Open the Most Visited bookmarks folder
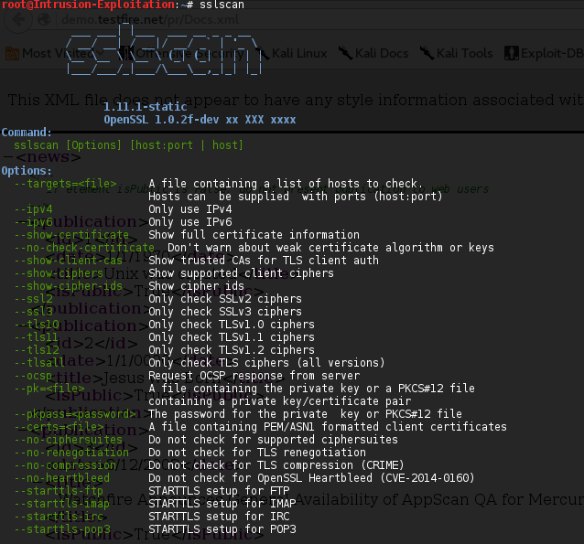This screenshot has height=544, width=584. point(54,54)
